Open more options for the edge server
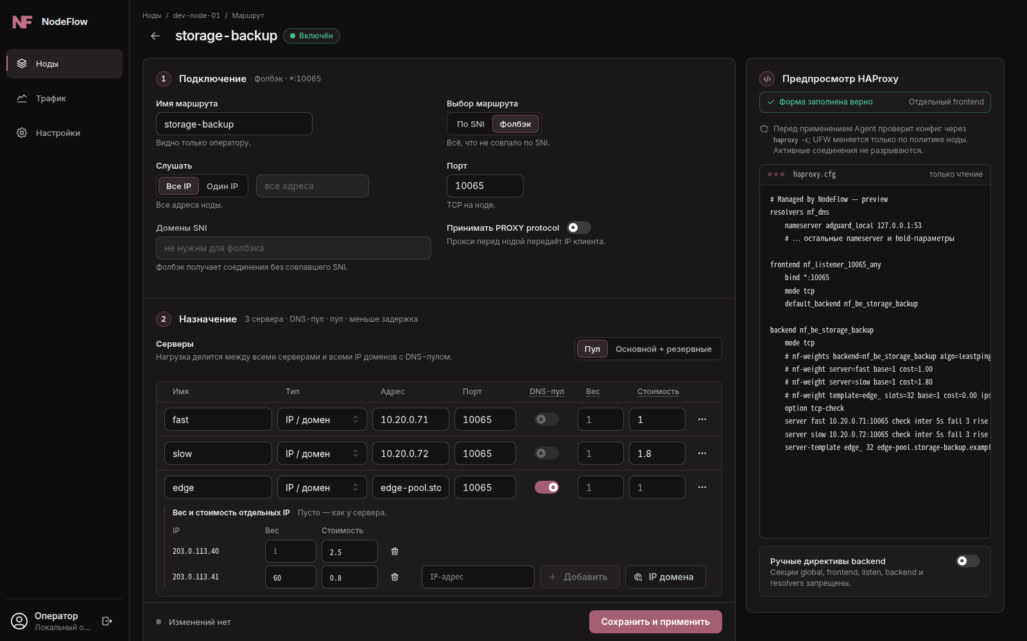Image resolution: width=1027 pixels, height=641 pixels. [702, 487]
